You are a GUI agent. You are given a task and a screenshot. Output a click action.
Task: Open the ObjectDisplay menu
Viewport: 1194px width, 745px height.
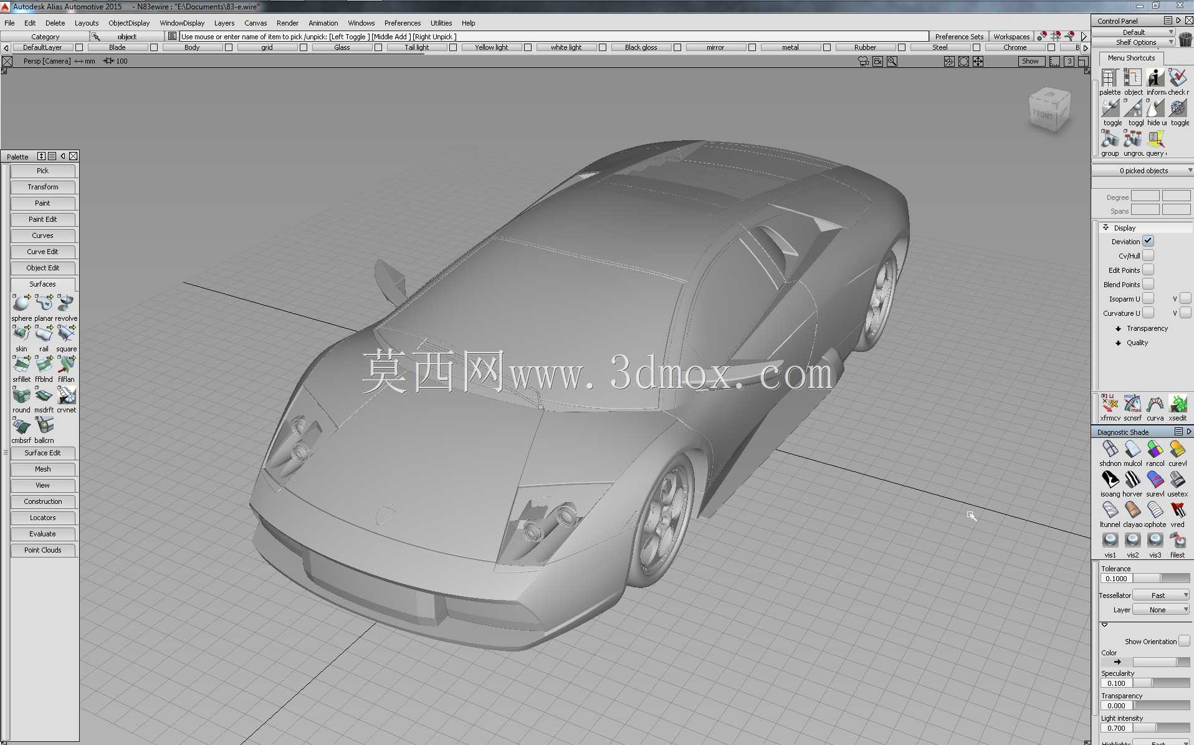pyautogui.click(x=129, y=23)
